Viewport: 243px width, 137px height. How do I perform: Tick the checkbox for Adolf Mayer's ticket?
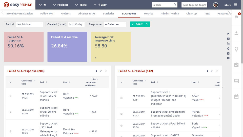coord(121,98)
